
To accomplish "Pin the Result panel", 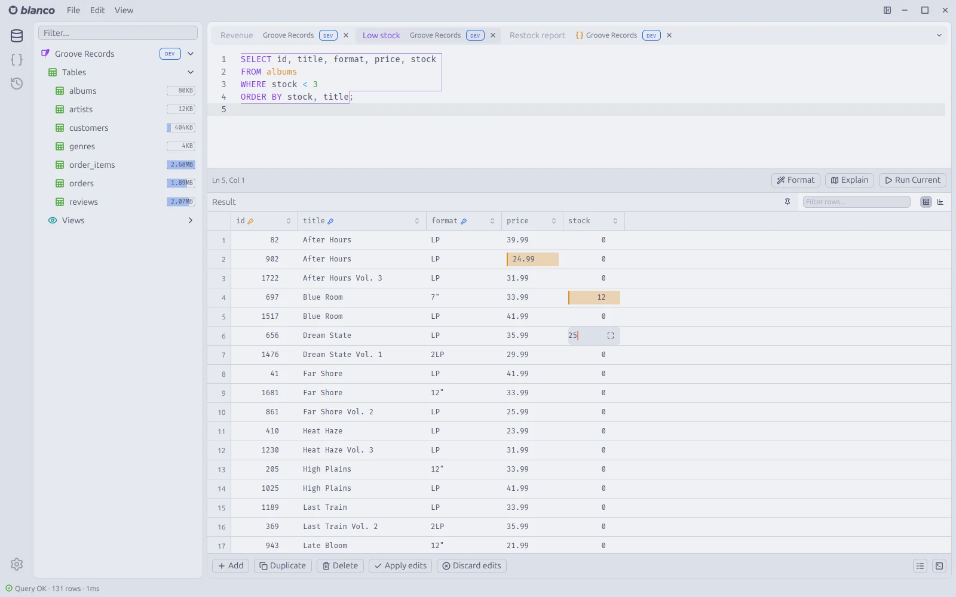I will click(x=788, y=202).
